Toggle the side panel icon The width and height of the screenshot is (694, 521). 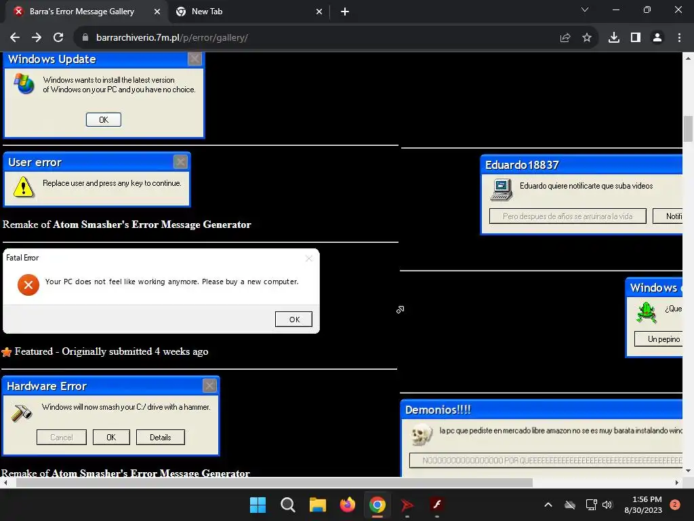pyautogui.click(x=636, y=38)
